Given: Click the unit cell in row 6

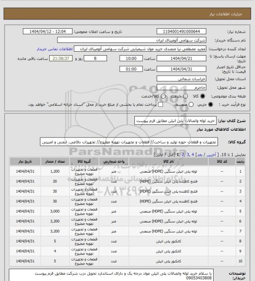Looking at the screenshot, I should [x=114, y=221].
